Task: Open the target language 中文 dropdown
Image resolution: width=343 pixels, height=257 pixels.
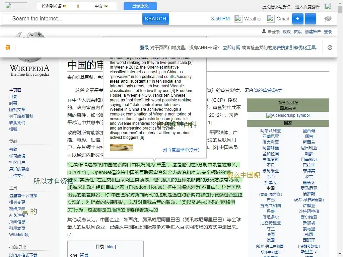Action: click(101, 6)
